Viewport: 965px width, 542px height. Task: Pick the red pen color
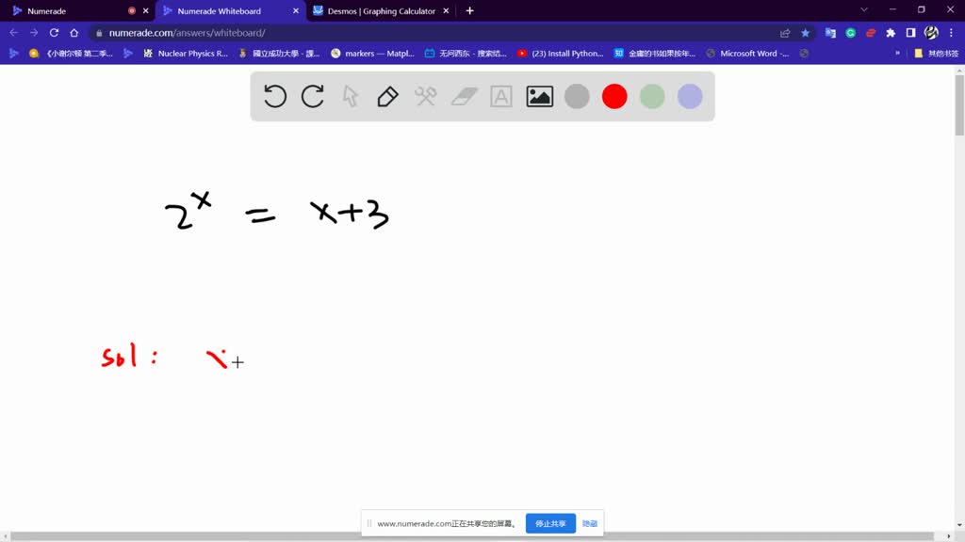[x=614, y=97]
